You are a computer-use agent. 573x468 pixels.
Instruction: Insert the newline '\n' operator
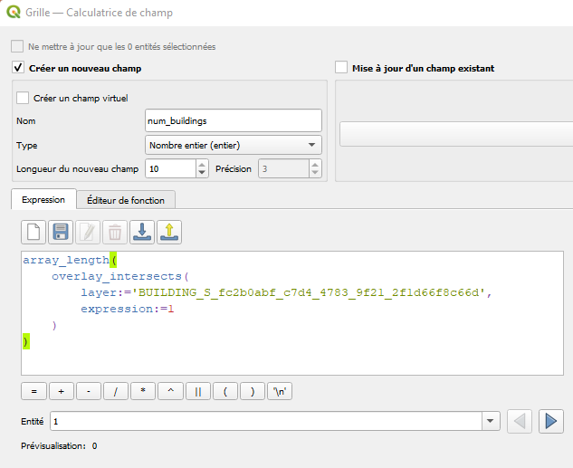280,391
